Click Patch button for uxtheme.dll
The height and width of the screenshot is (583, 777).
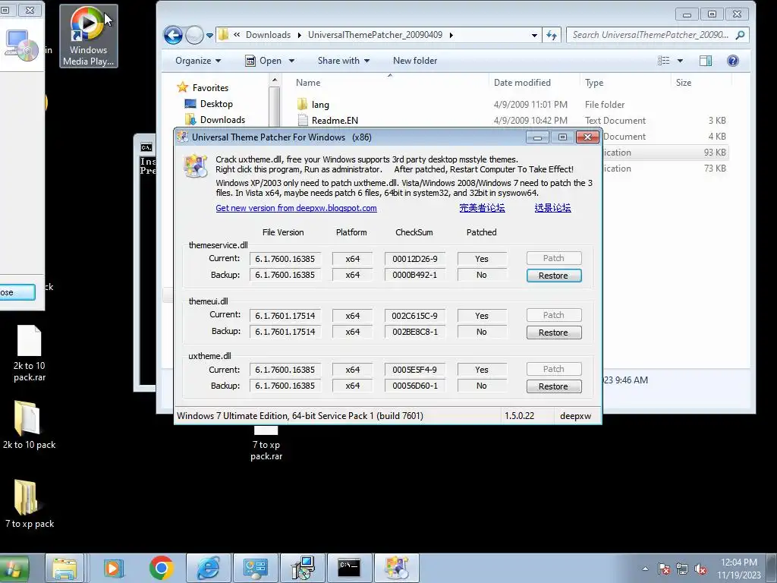553,369
